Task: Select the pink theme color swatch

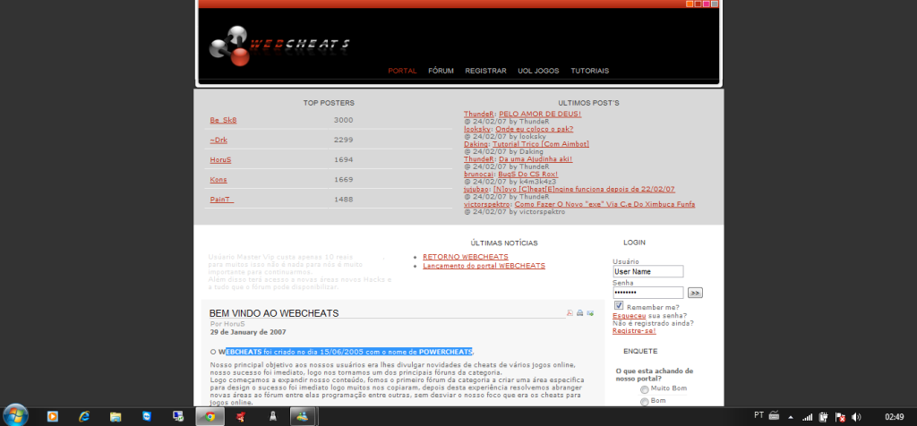Action: (707, 4)
